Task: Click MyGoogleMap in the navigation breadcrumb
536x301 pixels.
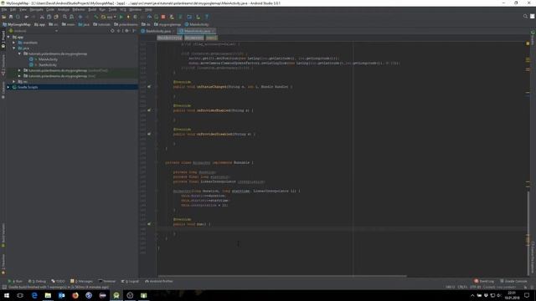Action: pos(17,24)
